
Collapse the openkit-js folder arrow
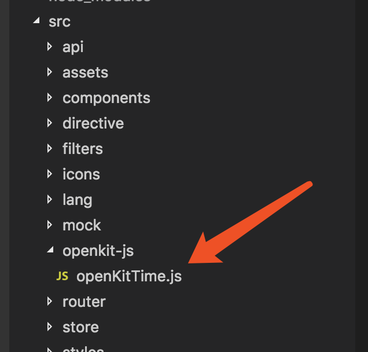click(51, 251)
